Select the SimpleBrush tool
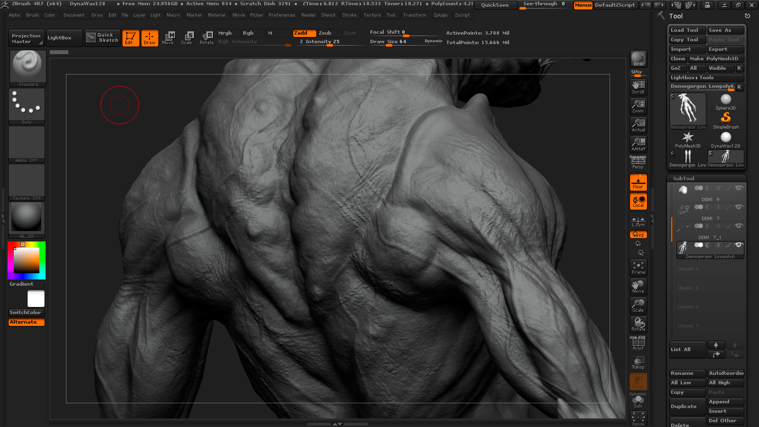The width and height of the screenshot is (759, 427). tap(726, 121)
